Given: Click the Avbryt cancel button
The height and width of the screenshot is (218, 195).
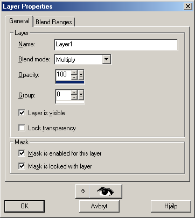Looking at the screenshot, I should (99, 206).
